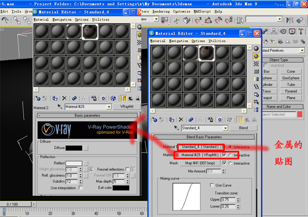Click the Undo arrow in main toolbar
The image size is (308, 217).
5,20
